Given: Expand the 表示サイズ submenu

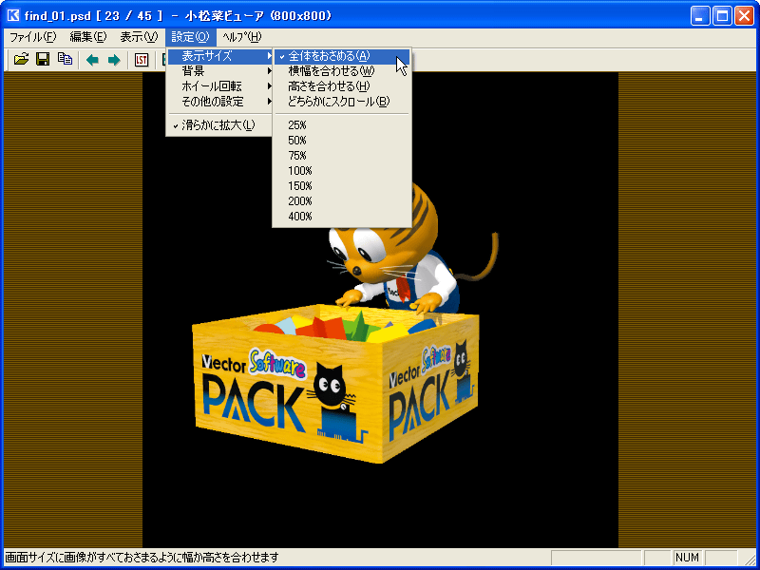Looking at the screenshot, I should point(220,56).
